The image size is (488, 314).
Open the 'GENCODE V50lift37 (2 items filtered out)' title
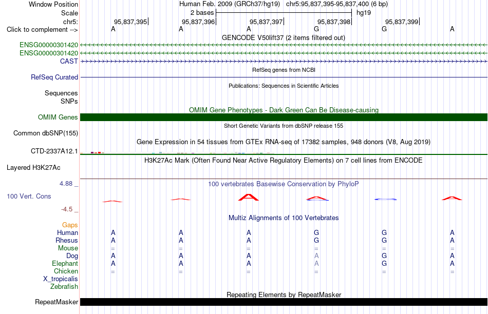pyautogui.click(x=284, y=37)
